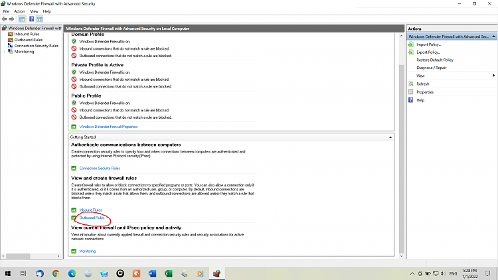498x280 pixels.
Task: Click Help in Actions pane
Action: click(x=420, y=100)
